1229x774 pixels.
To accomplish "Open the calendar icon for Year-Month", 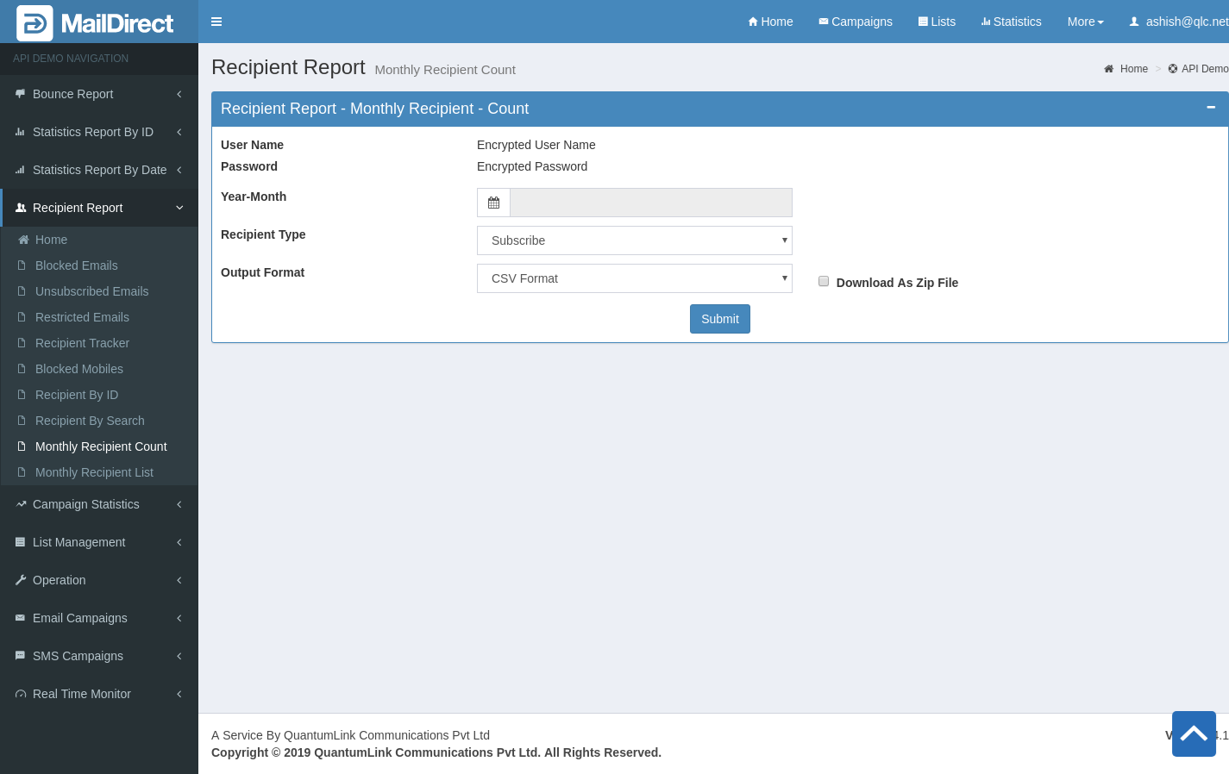I will point(493,203).
